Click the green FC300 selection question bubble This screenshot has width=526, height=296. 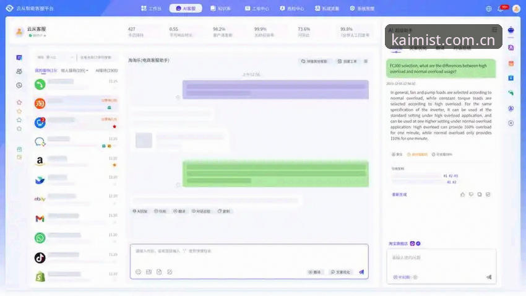pyautogui.click(x=441, y=69)
